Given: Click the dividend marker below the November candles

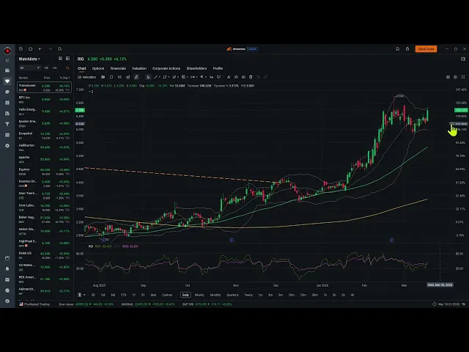Looking at the screenshot, I should pyautogui.click(x=232, y=240).
